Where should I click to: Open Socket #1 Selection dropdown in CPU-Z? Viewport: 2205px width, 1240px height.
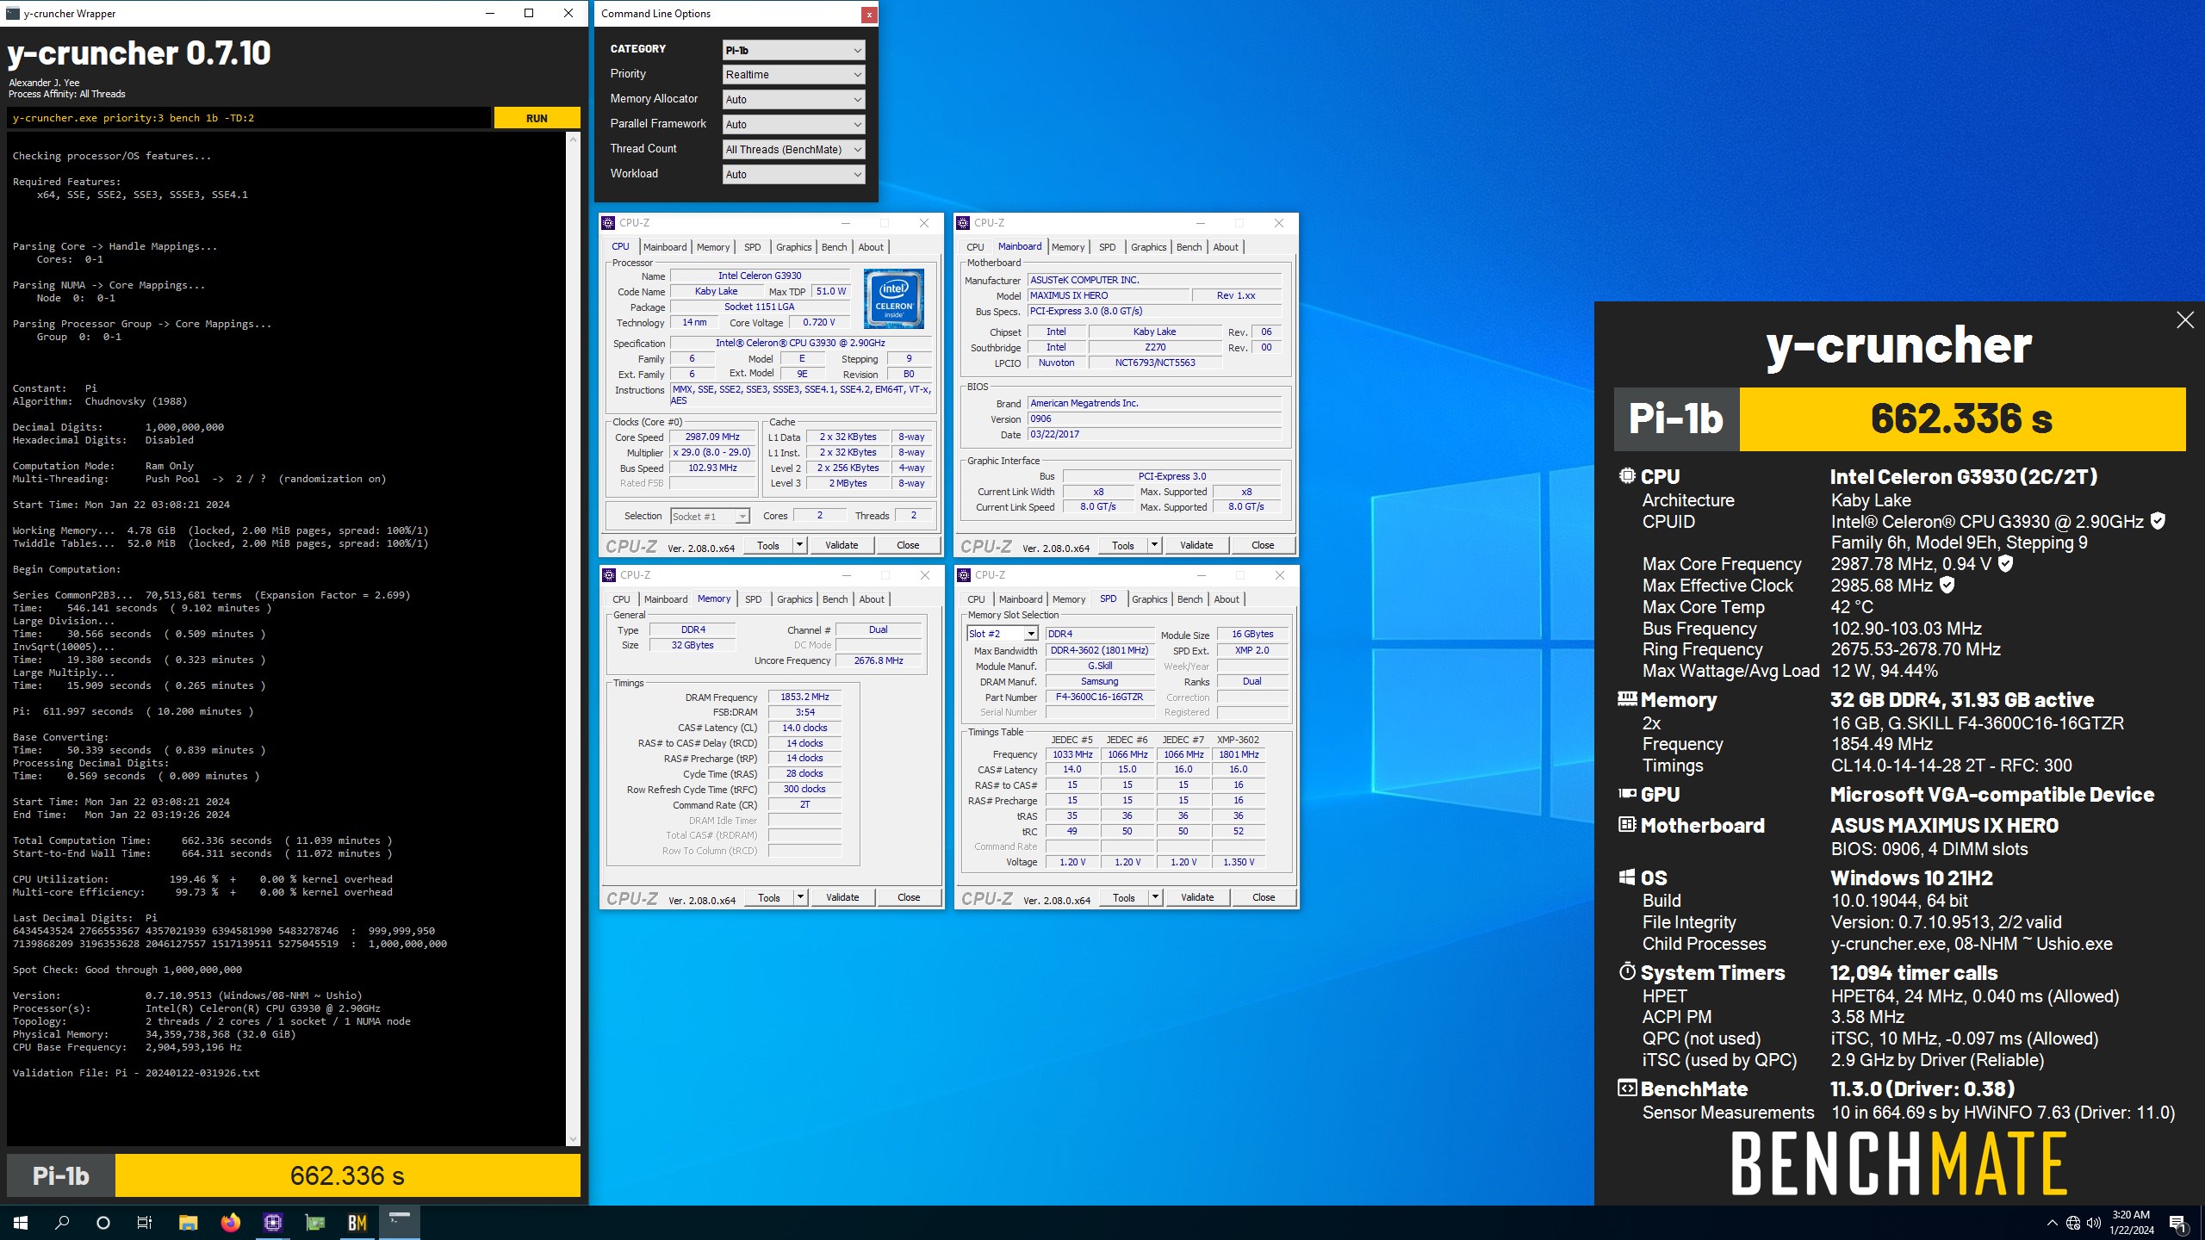point(710,517)
